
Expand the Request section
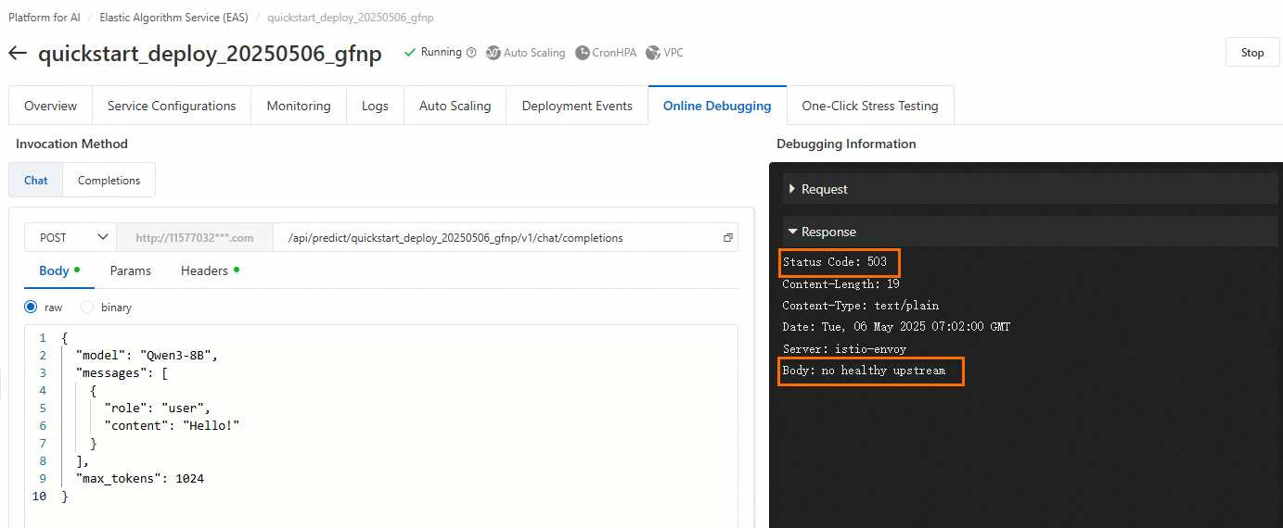click(x=1030, y=189)
